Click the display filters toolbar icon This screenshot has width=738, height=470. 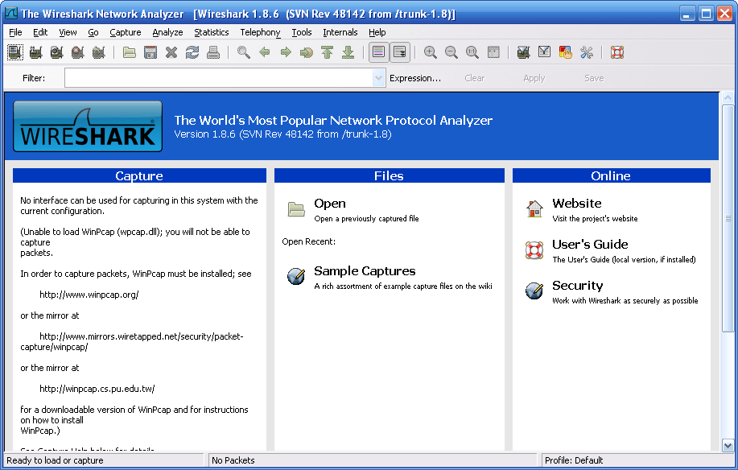click(x=545, y=52)
